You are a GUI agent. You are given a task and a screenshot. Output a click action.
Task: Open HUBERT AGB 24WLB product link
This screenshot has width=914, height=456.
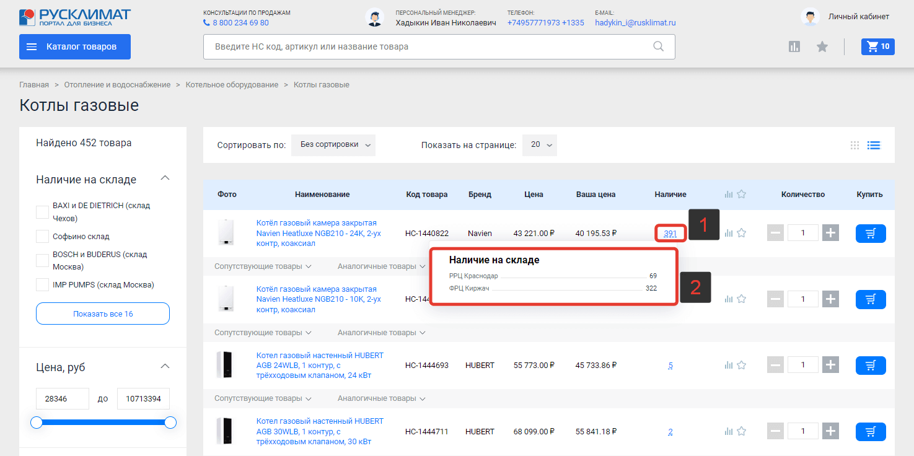[x=320, y=365]
